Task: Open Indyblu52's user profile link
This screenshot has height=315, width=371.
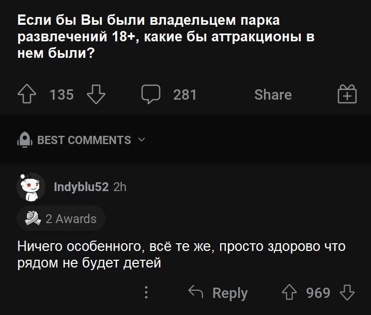Action: (x=81, y=187)
